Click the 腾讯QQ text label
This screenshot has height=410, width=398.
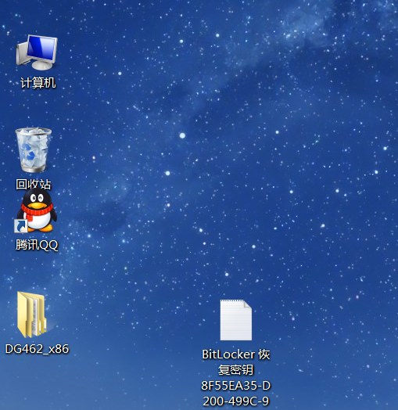tap(37, 245)
